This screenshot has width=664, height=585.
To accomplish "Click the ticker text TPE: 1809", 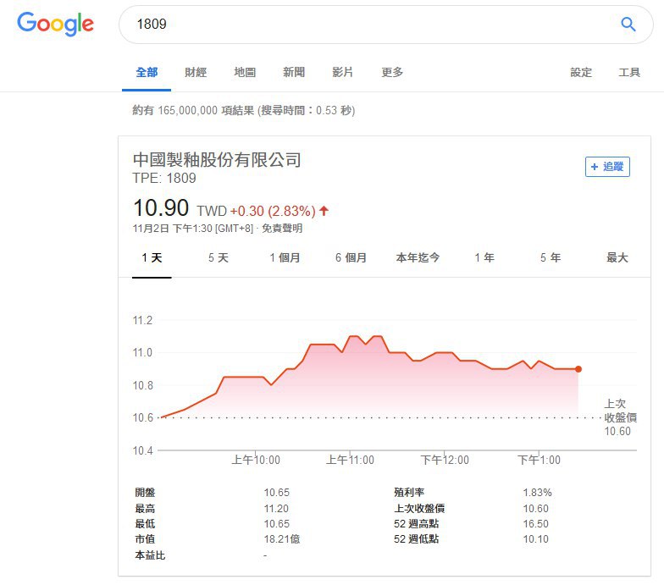I will pos(164,178).
